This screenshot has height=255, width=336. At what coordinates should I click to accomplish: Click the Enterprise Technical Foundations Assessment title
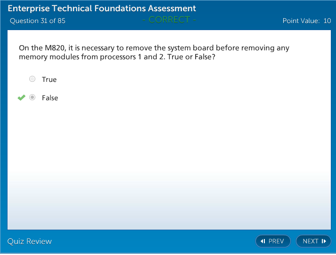click(x=102, y=8)
